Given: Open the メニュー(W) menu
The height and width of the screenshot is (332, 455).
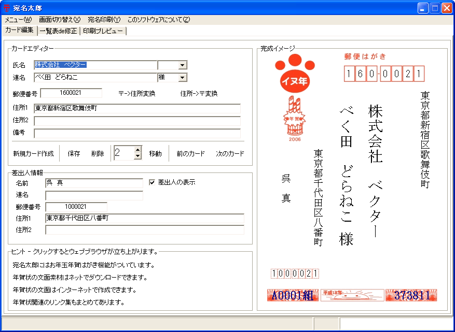Looking at the screenshot, I should 18,20.
